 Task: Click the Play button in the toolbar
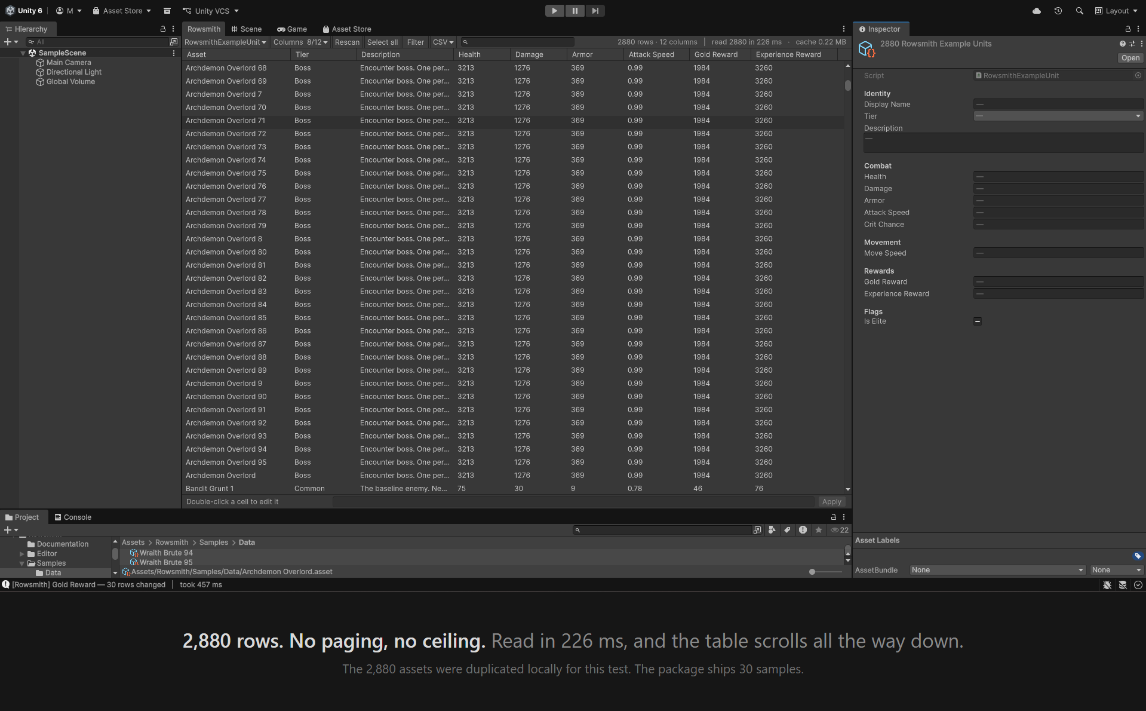click(554, 11)
